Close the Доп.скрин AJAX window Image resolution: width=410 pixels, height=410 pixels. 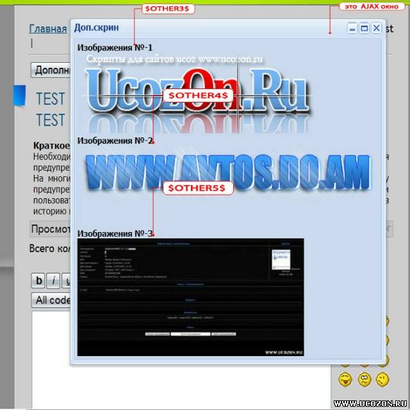376,28
